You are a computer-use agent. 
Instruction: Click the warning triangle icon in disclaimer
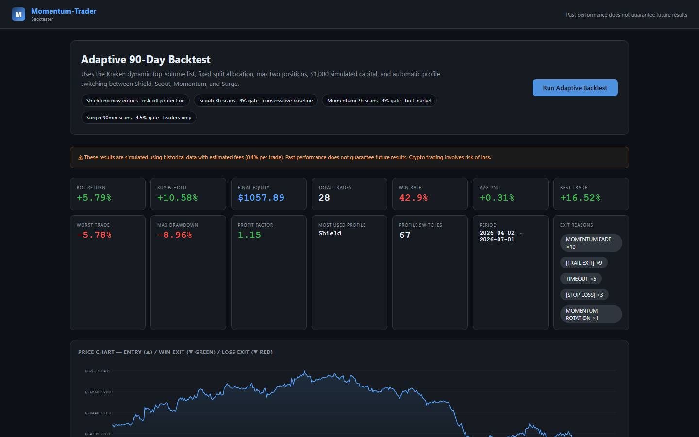tap(81, 157)
